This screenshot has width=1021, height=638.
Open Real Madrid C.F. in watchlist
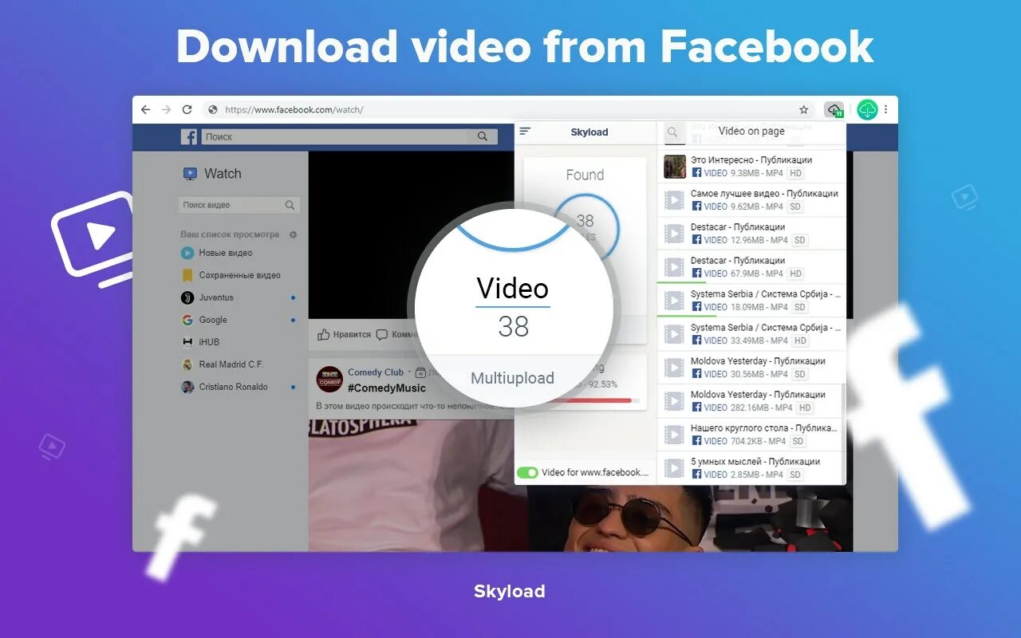point(222,364)
